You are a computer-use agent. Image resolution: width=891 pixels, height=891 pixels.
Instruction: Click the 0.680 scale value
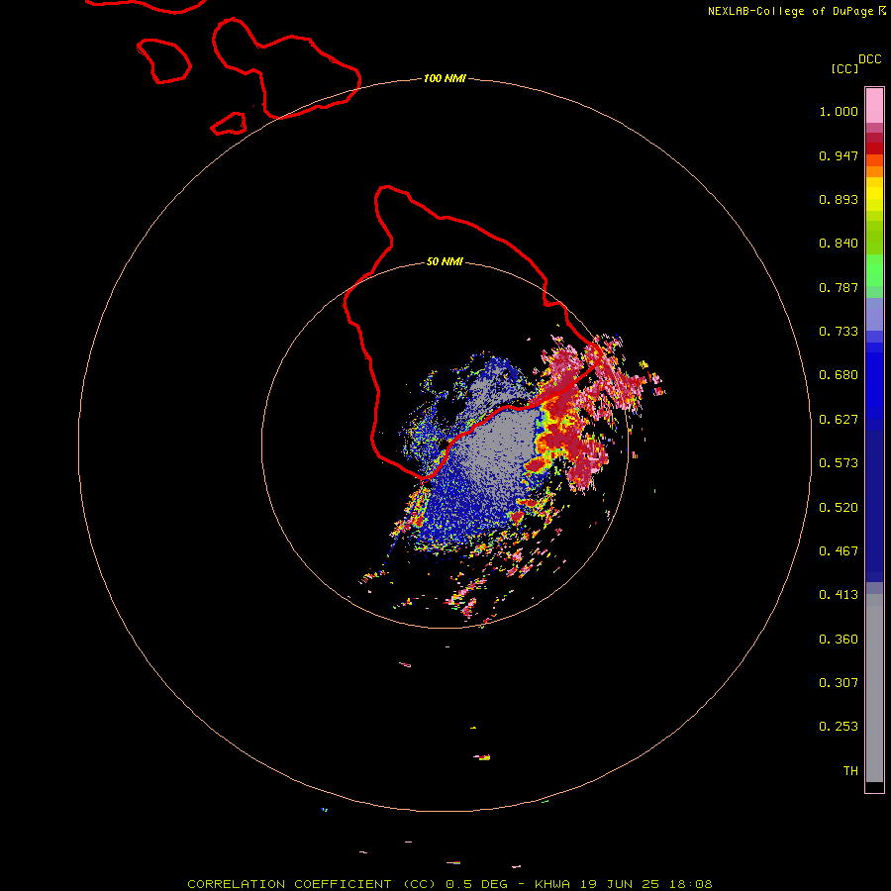pyautogui.click(x=839, y=375)
